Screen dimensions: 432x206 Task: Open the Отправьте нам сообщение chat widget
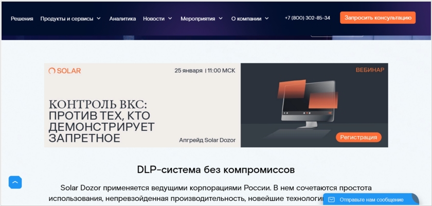pos(371,199)
